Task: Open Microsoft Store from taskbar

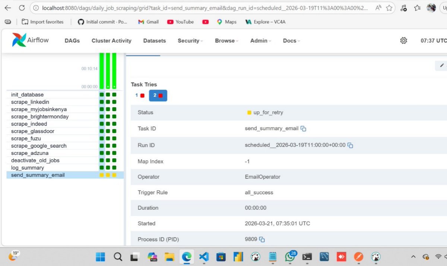Action: click(x=221, y=257)
